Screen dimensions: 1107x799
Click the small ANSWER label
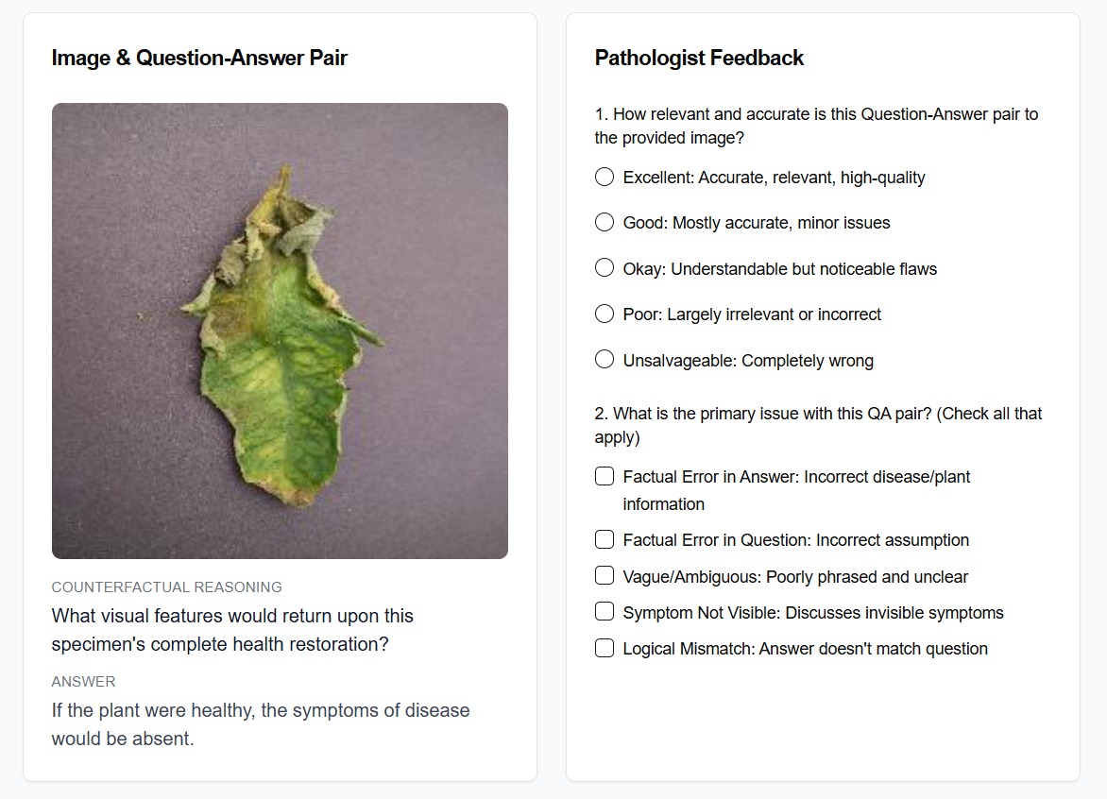[x=83, y=681]
